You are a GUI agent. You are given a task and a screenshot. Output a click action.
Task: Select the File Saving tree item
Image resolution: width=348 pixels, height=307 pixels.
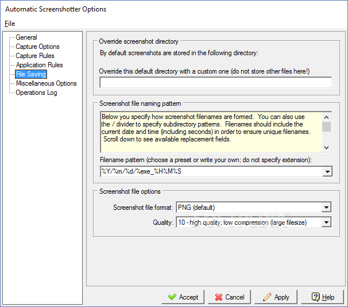coord(31,74)
